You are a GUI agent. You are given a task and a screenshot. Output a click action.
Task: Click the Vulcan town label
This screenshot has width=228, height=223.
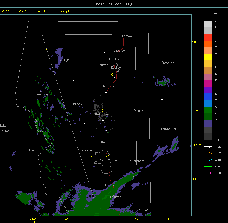tap(144, 210)
